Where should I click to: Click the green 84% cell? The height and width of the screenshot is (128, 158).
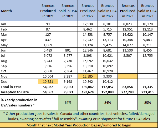tap(108, 103)
